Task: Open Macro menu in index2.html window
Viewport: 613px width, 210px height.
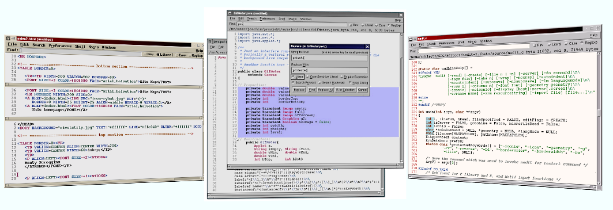Action: click(93, 47)
